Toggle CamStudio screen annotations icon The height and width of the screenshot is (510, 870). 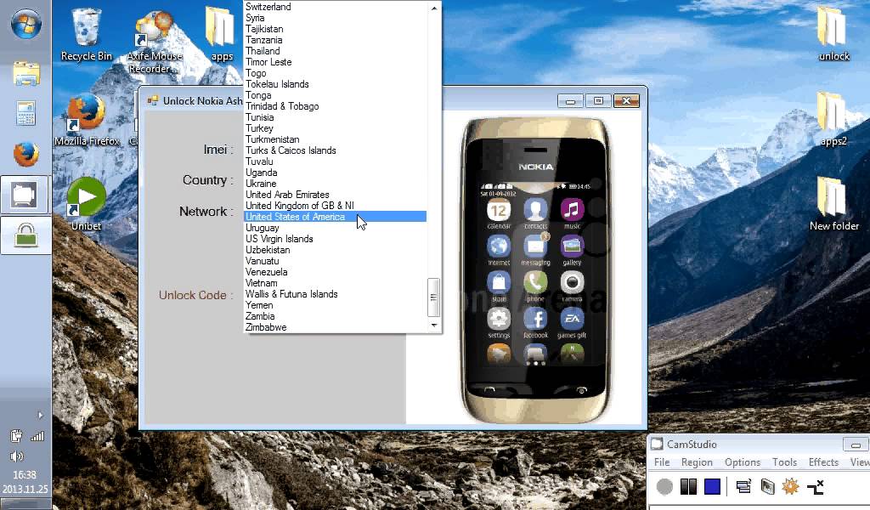[743, 487]
